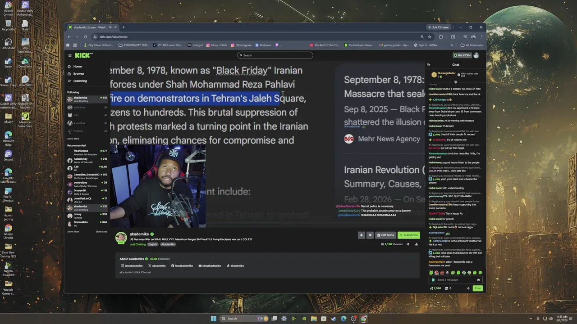Click the Ask Chrome button

point(438,27)
